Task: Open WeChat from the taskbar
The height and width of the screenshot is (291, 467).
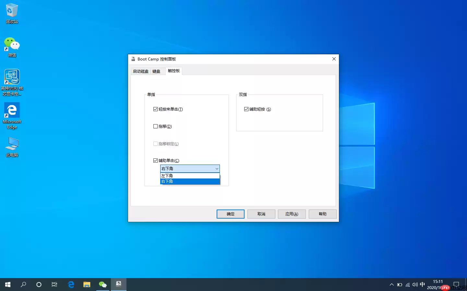Action: [x=102, y=284]
